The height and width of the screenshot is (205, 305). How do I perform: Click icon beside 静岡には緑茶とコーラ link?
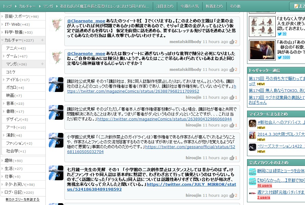253,172
